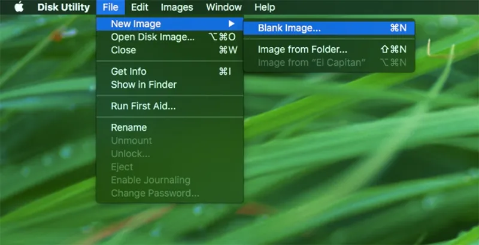Choose Blank Image from submenu
This screenshot has width=479, height=245.
click(289, 27)
